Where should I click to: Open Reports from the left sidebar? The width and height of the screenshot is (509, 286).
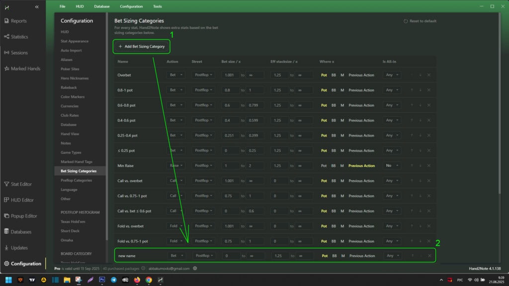(x=18, y=21)
